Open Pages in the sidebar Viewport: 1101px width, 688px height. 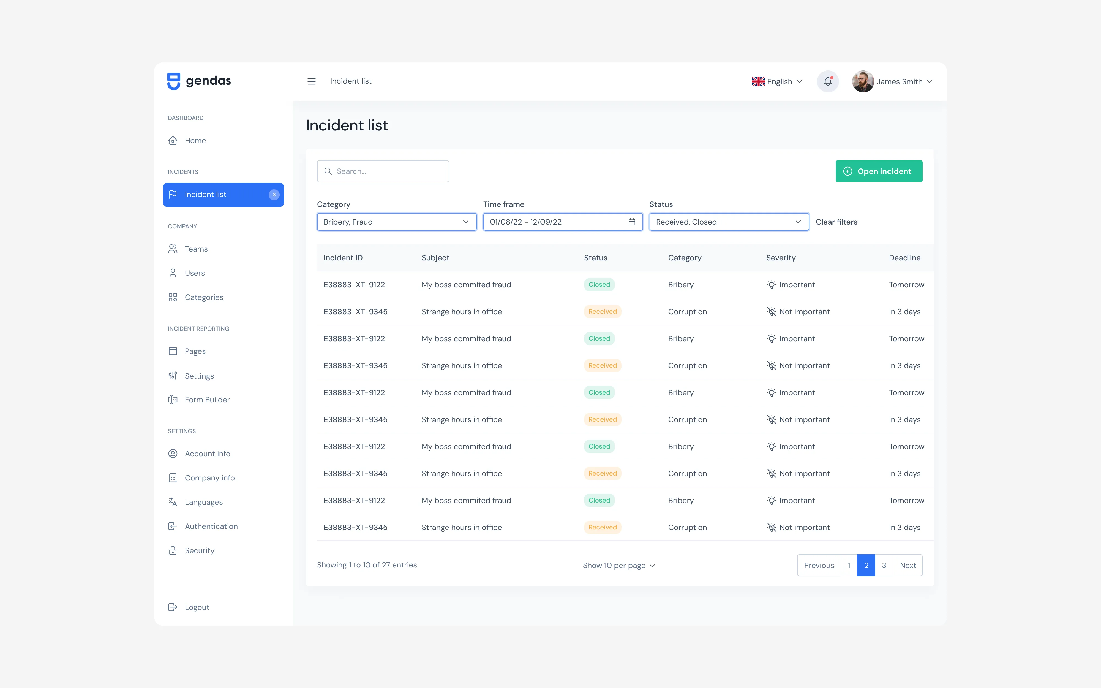224,351
